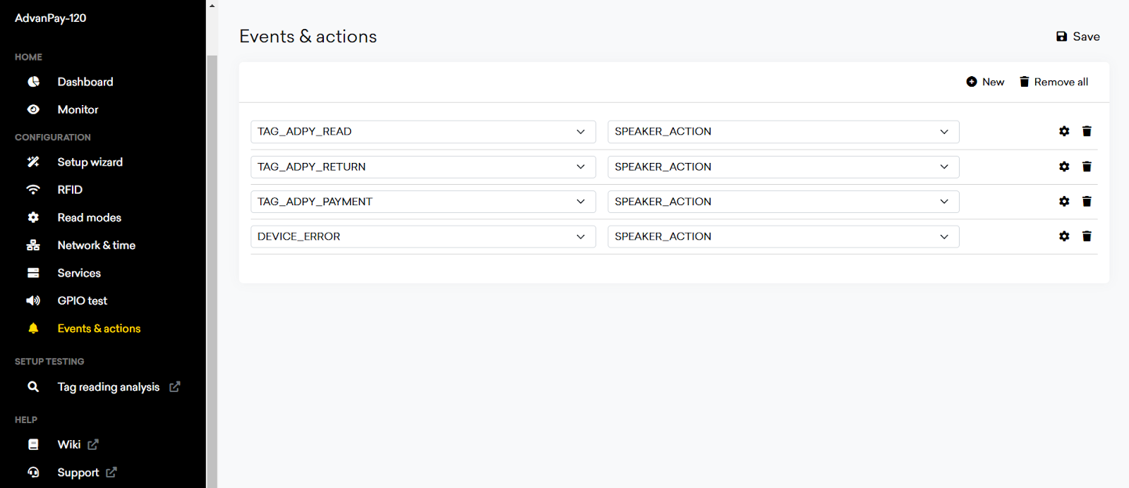The height and width of the screenshot is (488, 1129).
Task: Open the RFID configuration page
Action: click(70, 190)
